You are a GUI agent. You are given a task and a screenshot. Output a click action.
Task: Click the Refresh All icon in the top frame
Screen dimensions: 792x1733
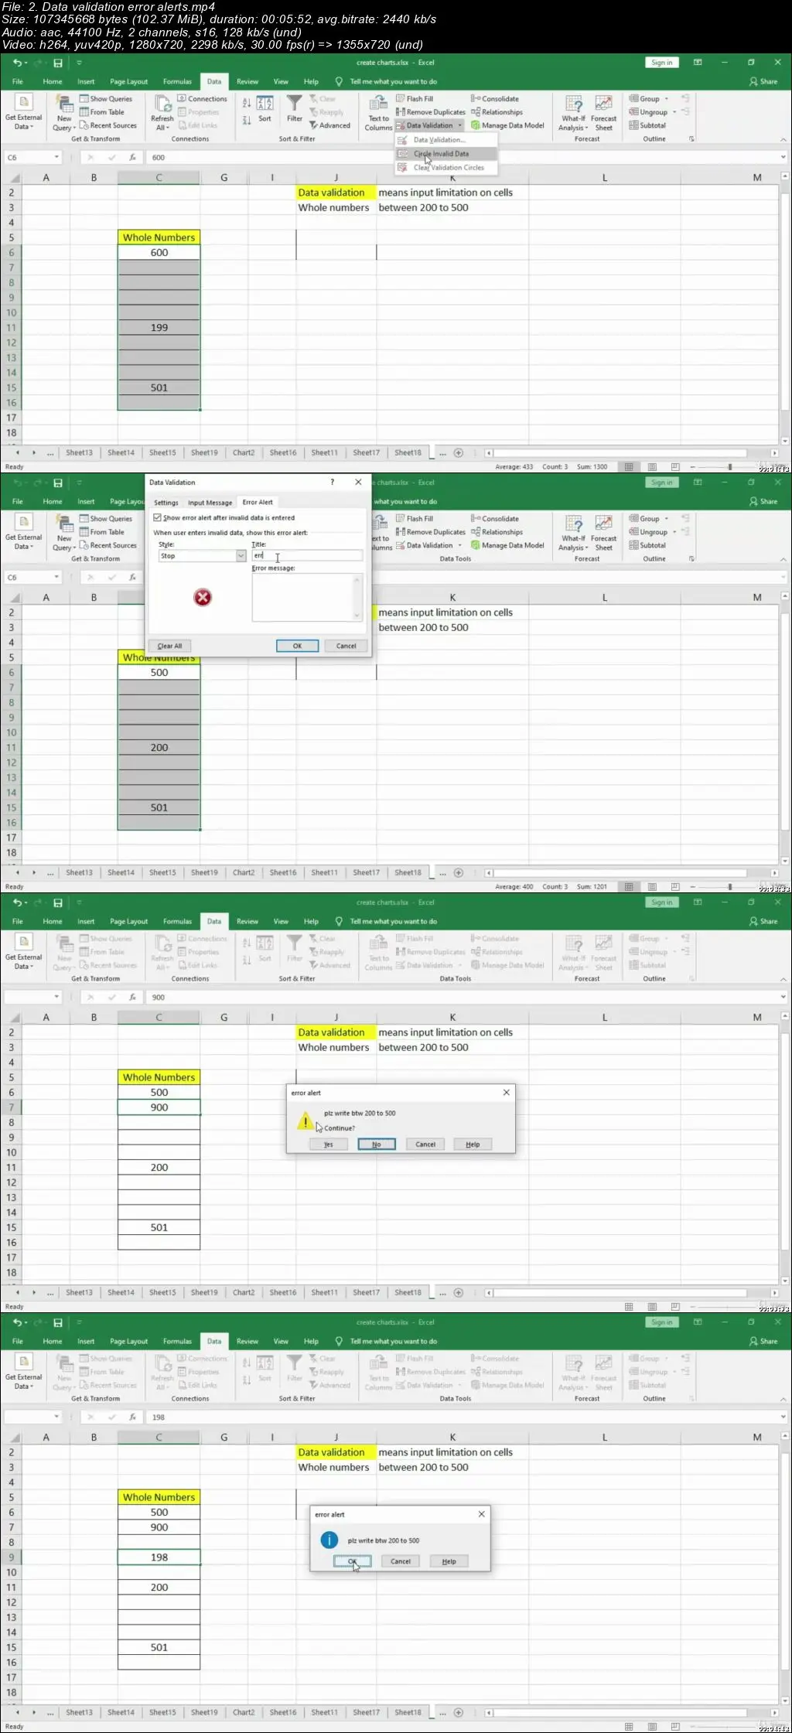[x=162, y=104]
